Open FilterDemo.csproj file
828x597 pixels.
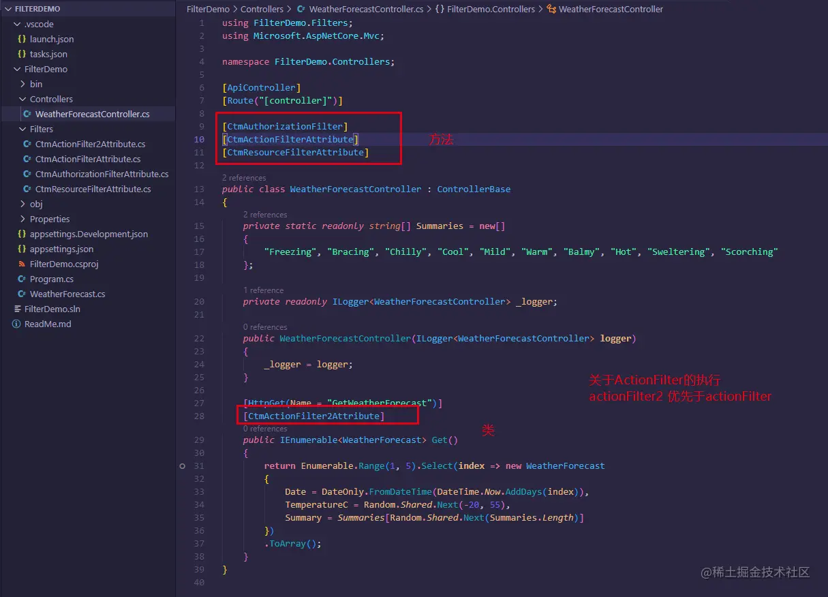(x=64, y=264)
